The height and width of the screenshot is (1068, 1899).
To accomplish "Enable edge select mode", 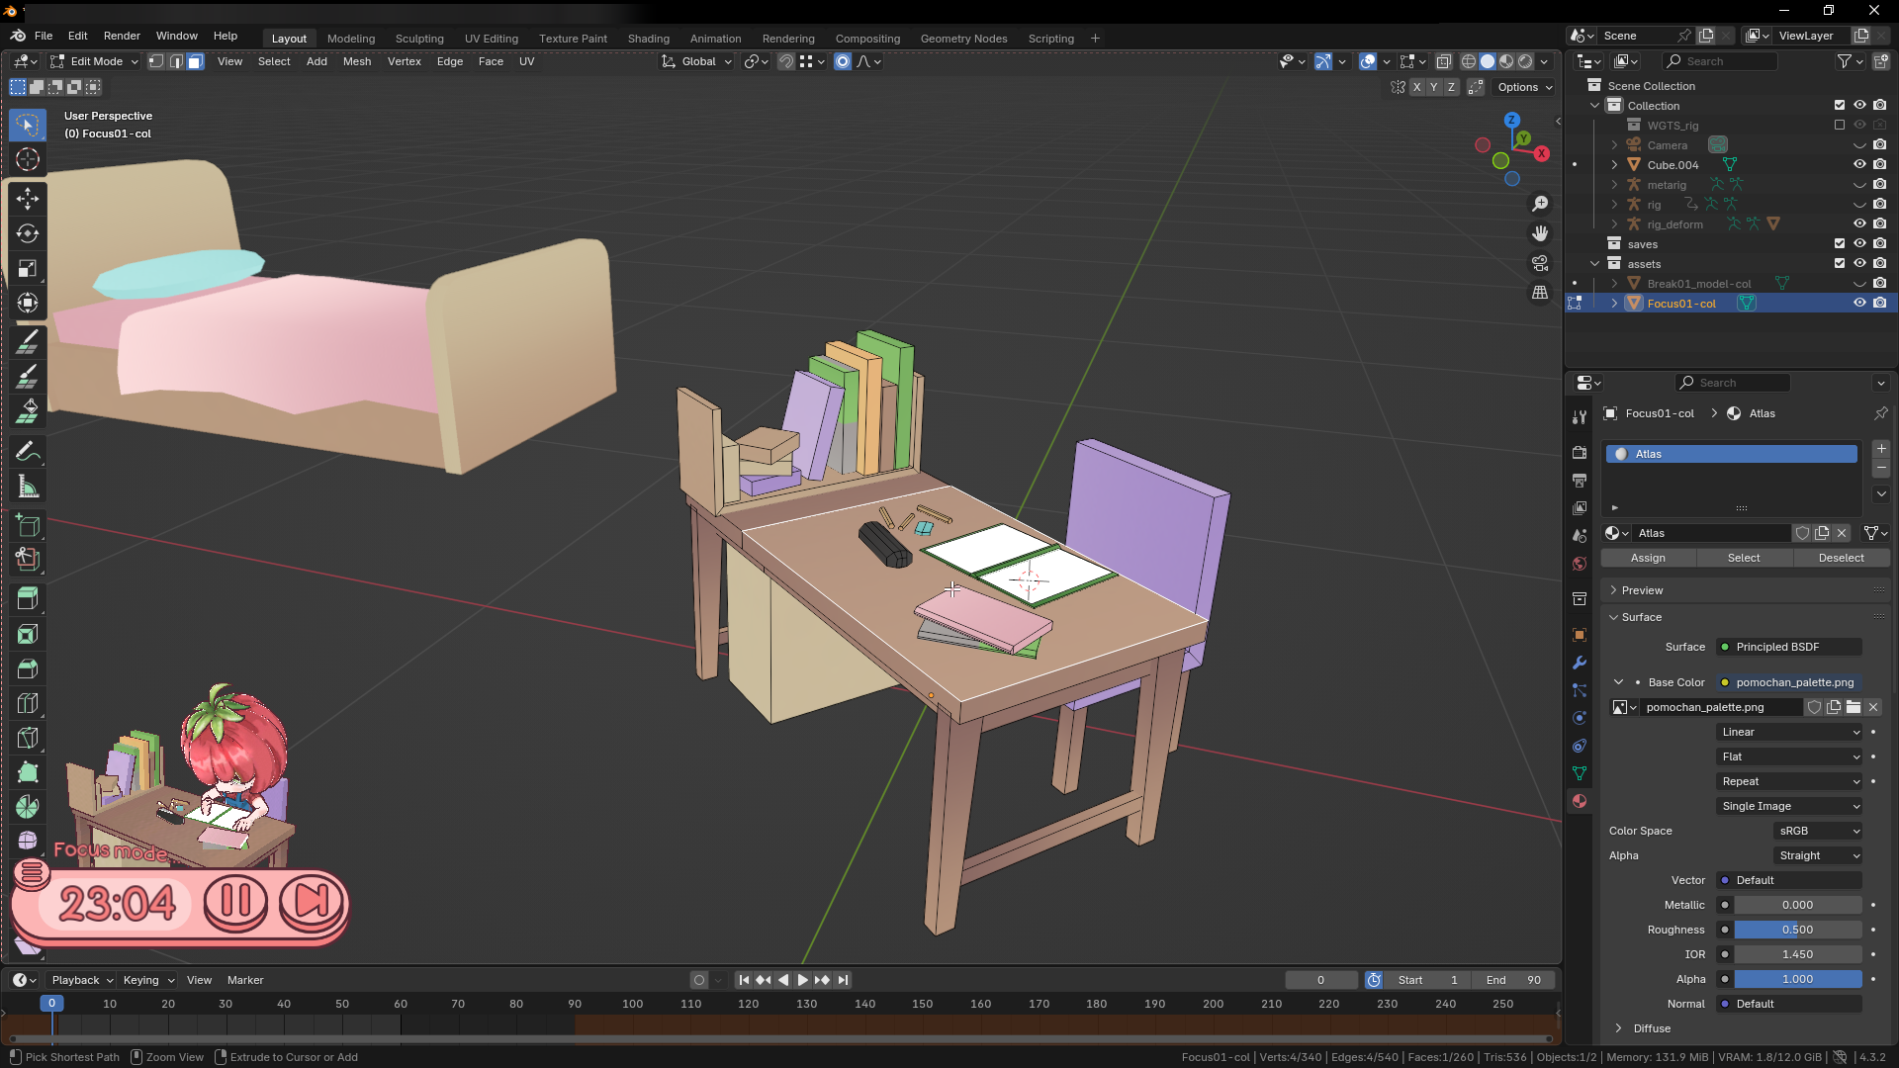I will coord(176,61).
